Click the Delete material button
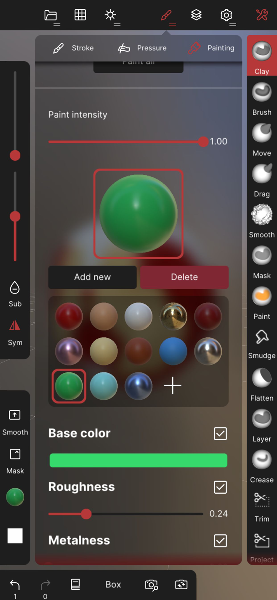 click(x=184, y=277)
